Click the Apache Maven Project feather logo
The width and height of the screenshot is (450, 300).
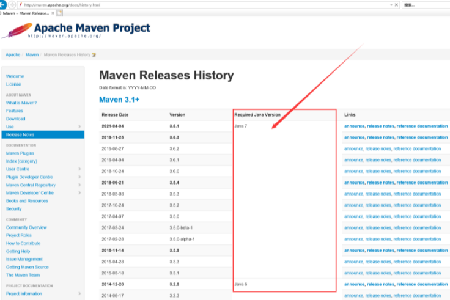click(17, 31)
